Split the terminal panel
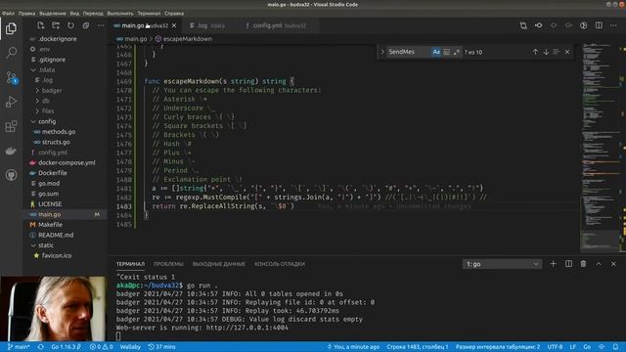This screenshot has width=626, height=352. click(x=568, y=264)
